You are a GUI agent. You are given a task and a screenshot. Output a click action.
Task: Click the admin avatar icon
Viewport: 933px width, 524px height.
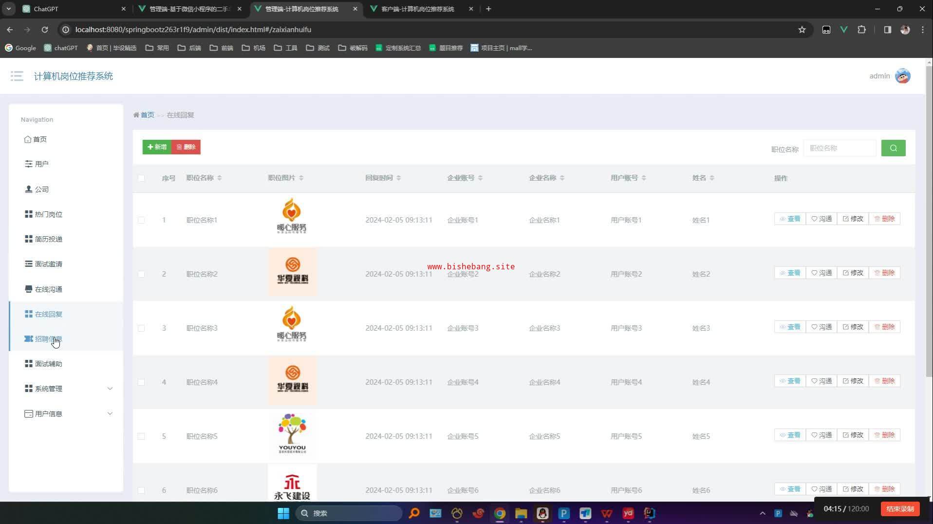tap(902, 76)
